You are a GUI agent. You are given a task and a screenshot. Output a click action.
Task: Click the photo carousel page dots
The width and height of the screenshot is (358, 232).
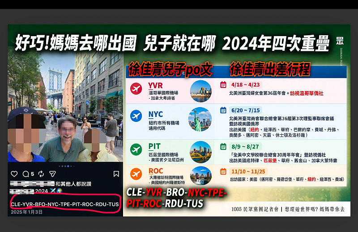[x=65, y=166]
